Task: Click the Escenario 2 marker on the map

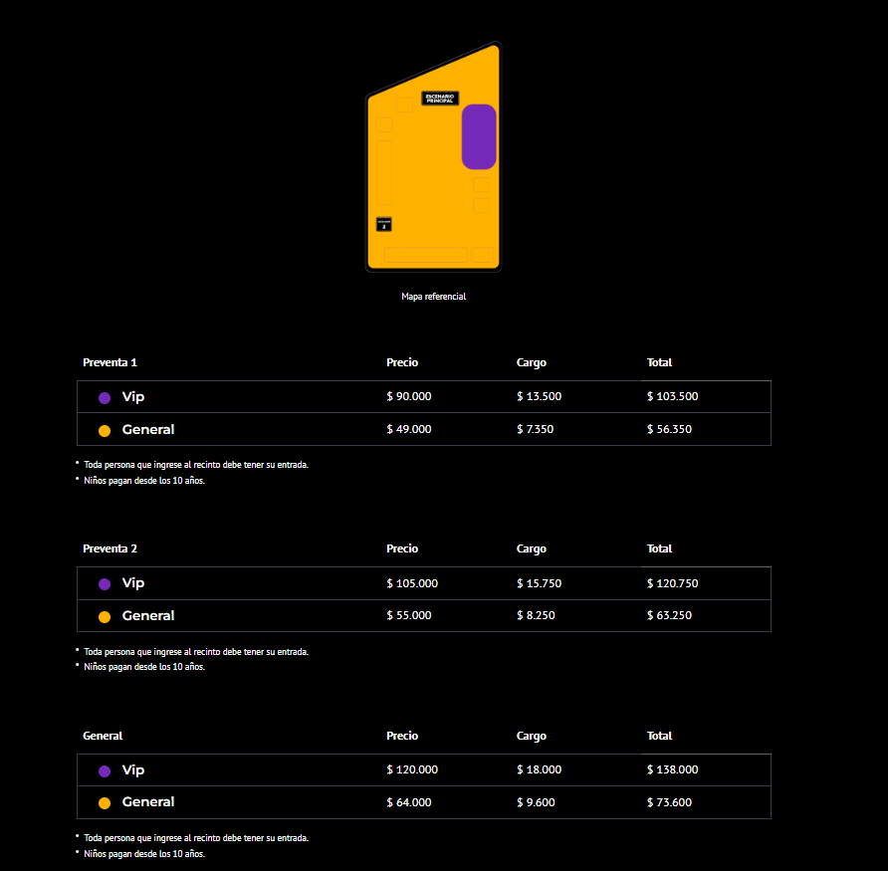Action: pos(382,225)
